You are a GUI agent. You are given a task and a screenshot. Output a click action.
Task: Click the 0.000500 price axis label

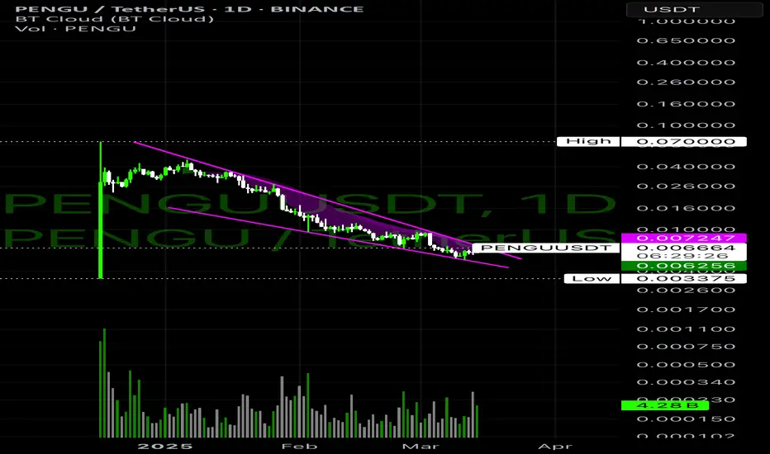[686, 365]
